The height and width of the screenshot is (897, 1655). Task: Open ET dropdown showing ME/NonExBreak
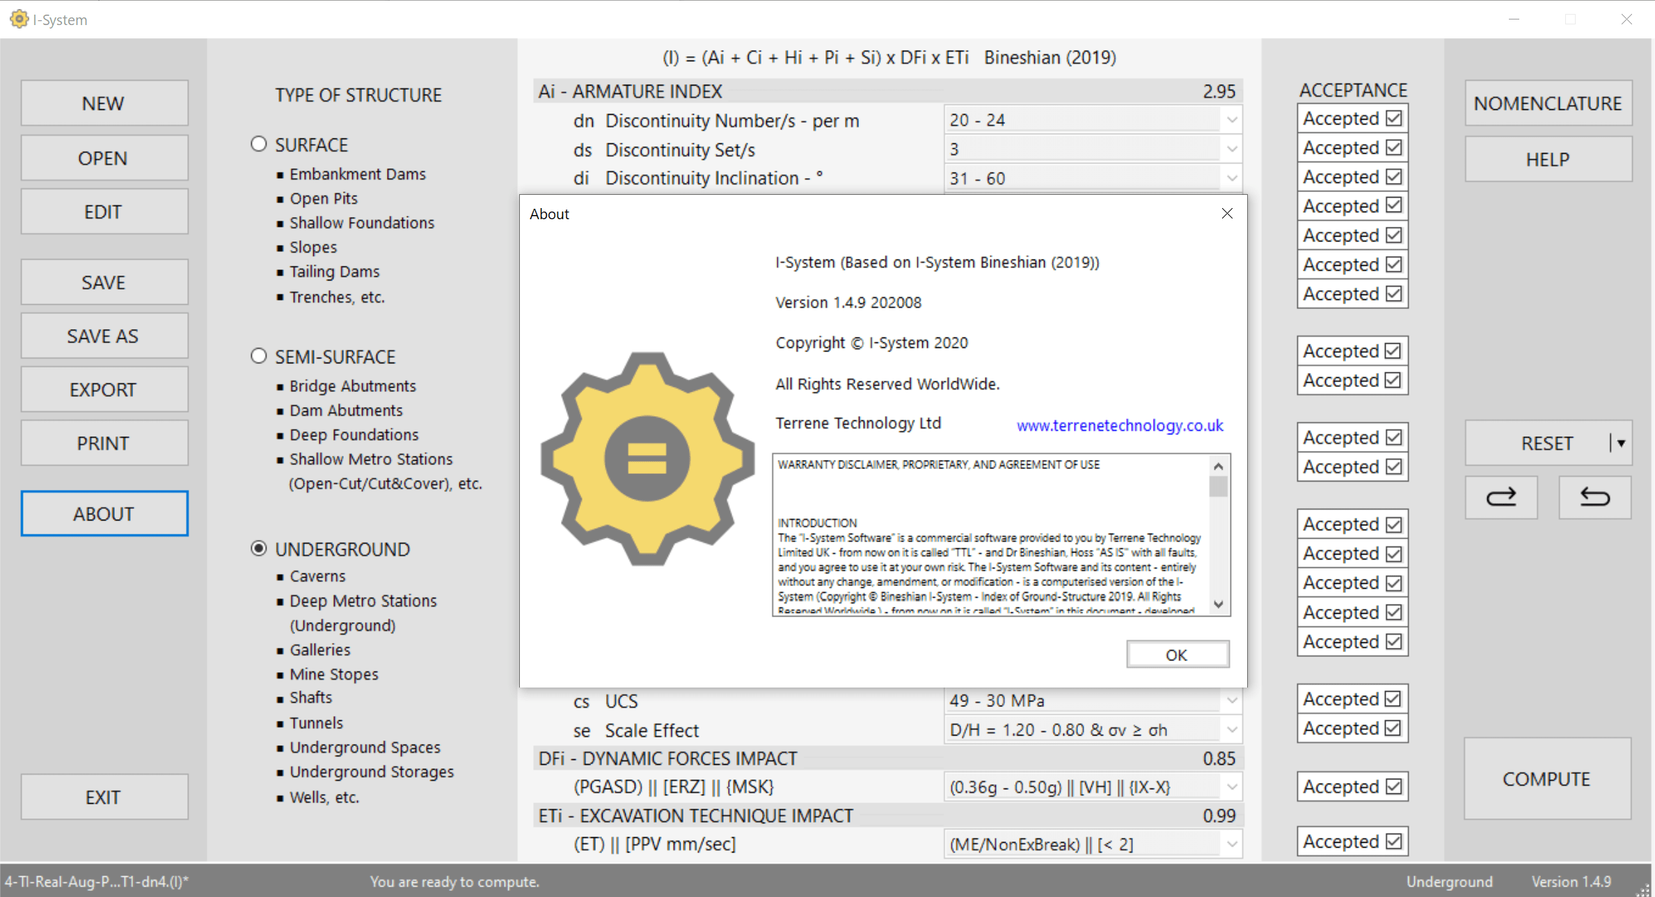click(1093, 844)
